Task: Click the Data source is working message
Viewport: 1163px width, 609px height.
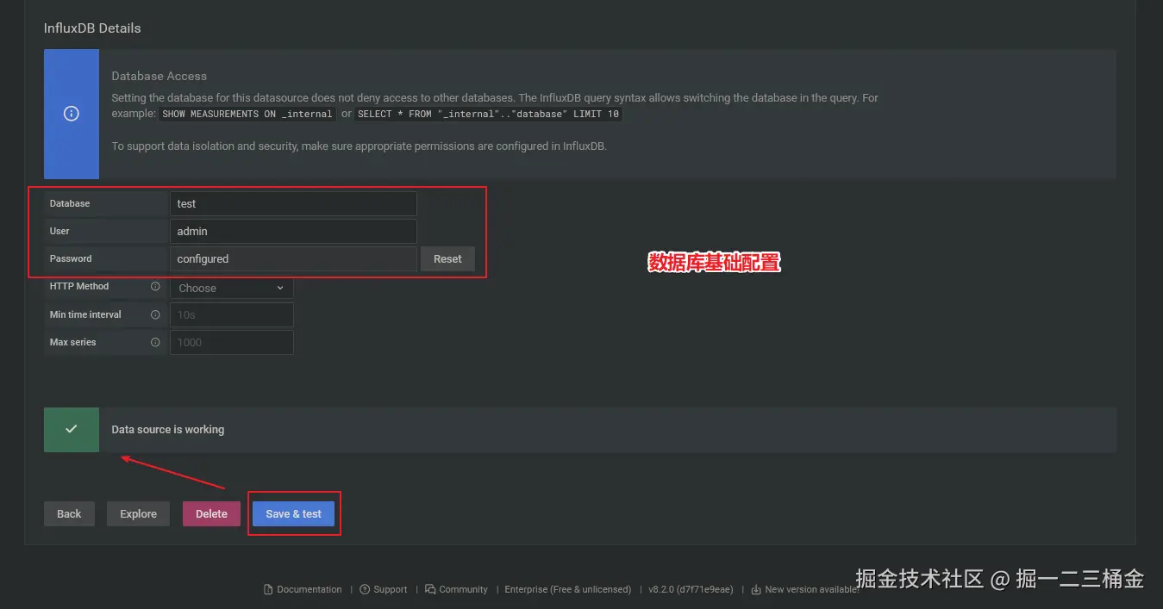Action: 168,429
